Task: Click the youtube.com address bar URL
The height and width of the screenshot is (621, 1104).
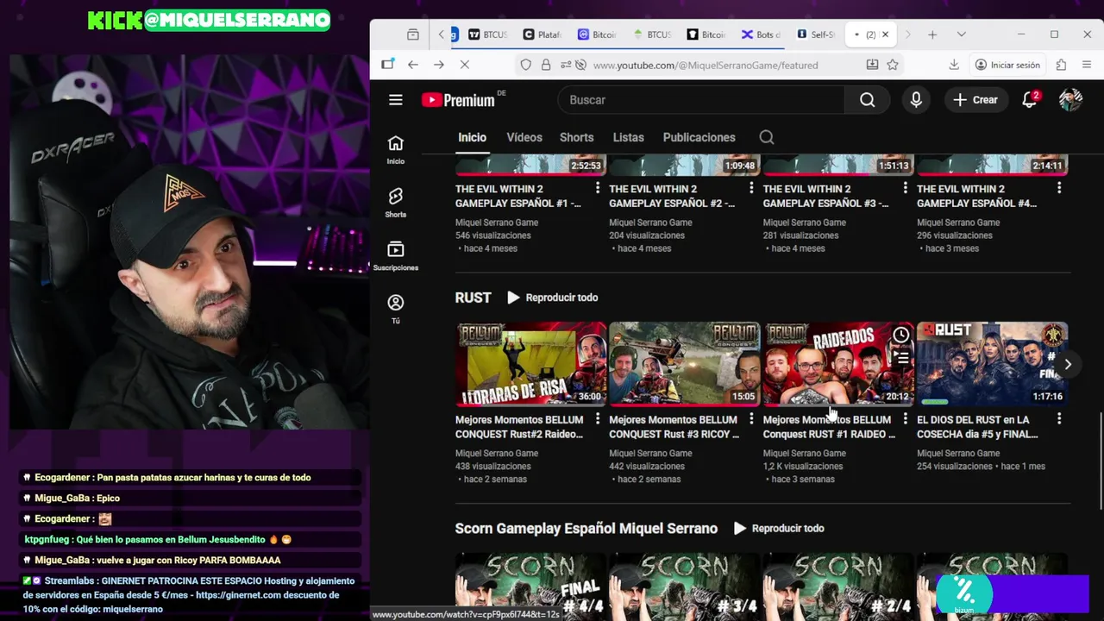Action: coord(706,65)
